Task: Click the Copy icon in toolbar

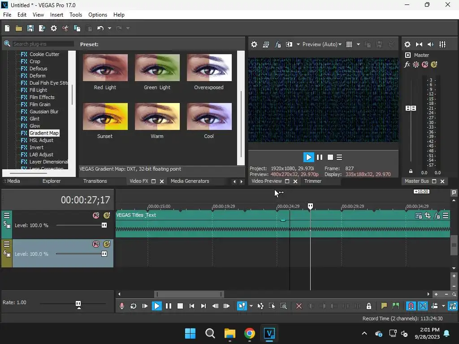Action: pyautogui.click(x=77, y=28)
